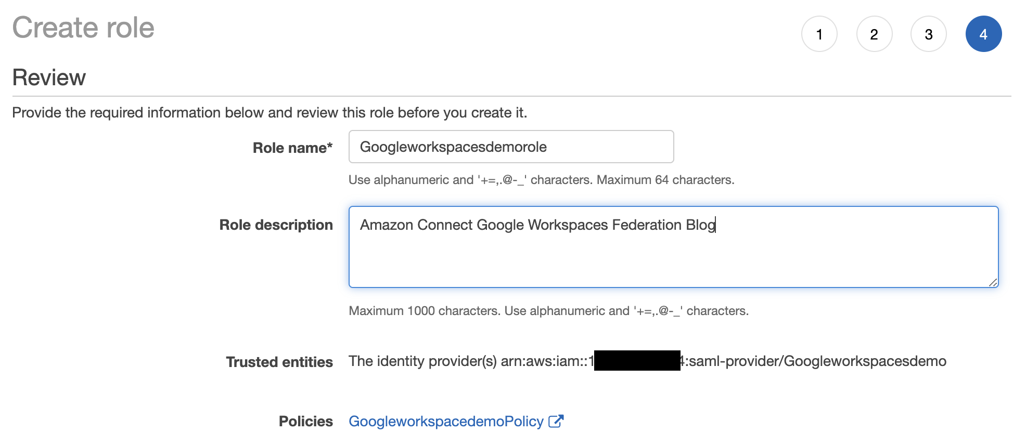Focus the Role name input field
Screen dimensions: 1026x445
pyautogui.click(x=511, y=147)
